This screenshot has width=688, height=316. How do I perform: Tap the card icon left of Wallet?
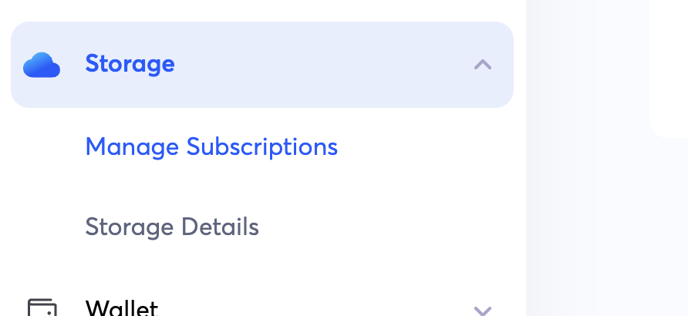pyautogui.click(x=42, y=308)
